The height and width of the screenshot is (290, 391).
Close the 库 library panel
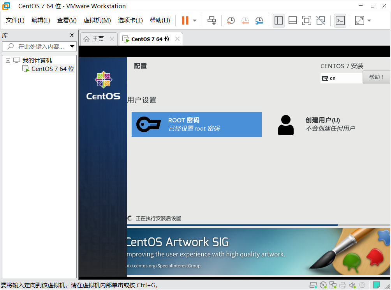(x=72, y=35)
